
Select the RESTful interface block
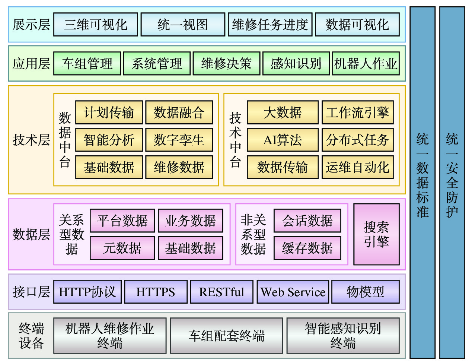tap(221, 292)
